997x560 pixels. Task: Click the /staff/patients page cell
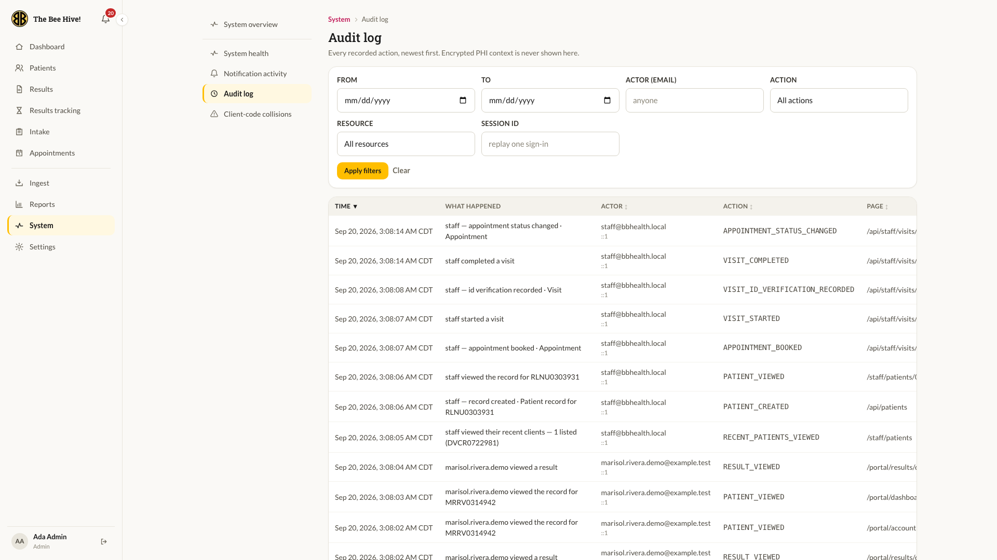point(889,438)
